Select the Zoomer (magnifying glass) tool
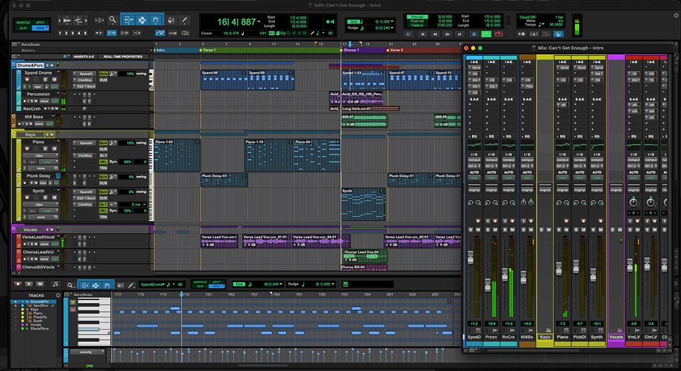 [113, 20]
